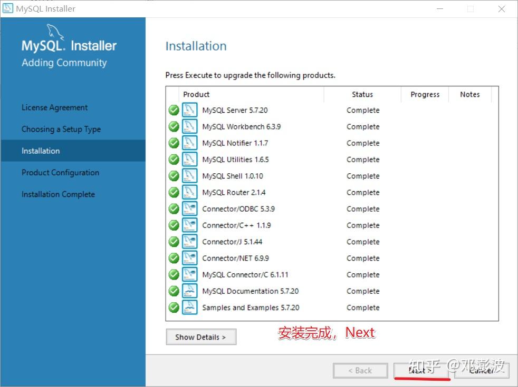
Task: Select the Connector/ODBC 5.3.9 row text
Action: 238,209
